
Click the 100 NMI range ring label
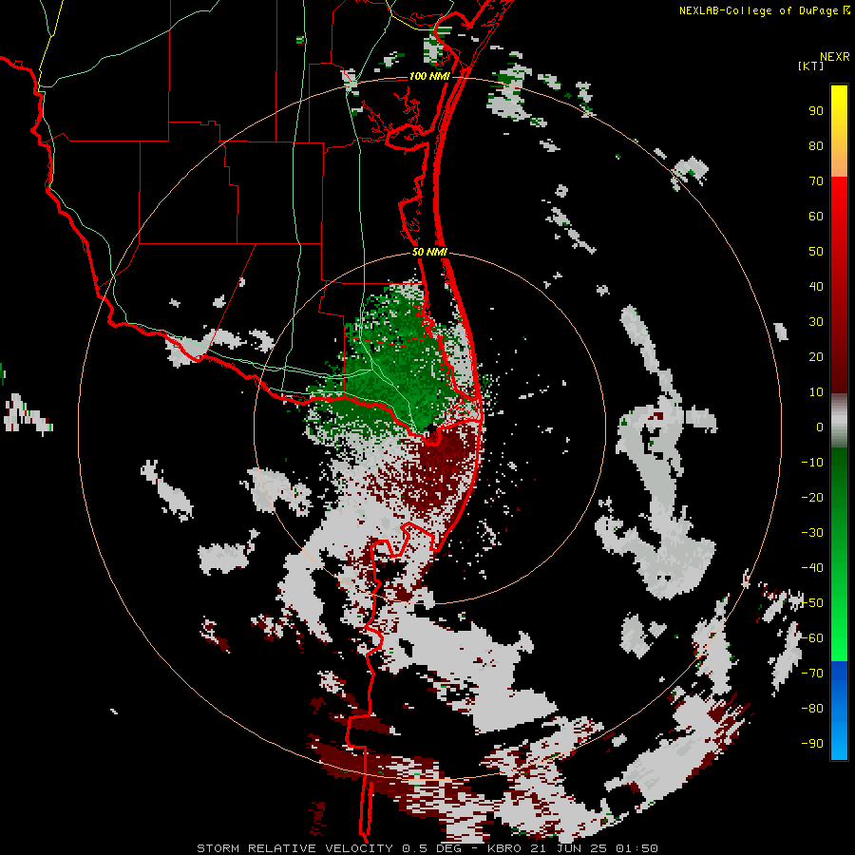pyautogui.click(x=429, y=76)
